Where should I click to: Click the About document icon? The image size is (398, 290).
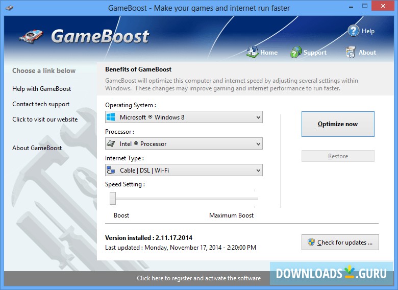tap(350, 52)
